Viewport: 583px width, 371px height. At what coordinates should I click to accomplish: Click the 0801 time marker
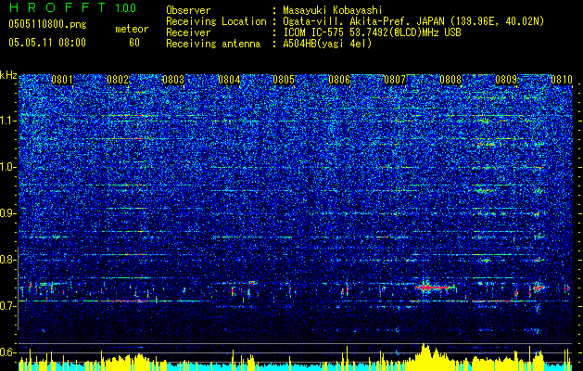[62, 80]
